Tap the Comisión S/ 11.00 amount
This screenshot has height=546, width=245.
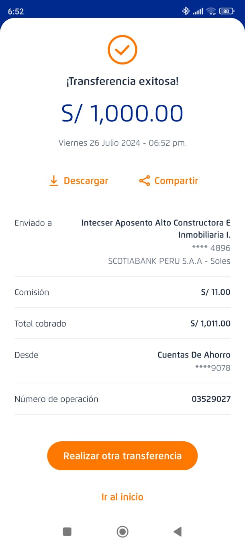(216, 292)
